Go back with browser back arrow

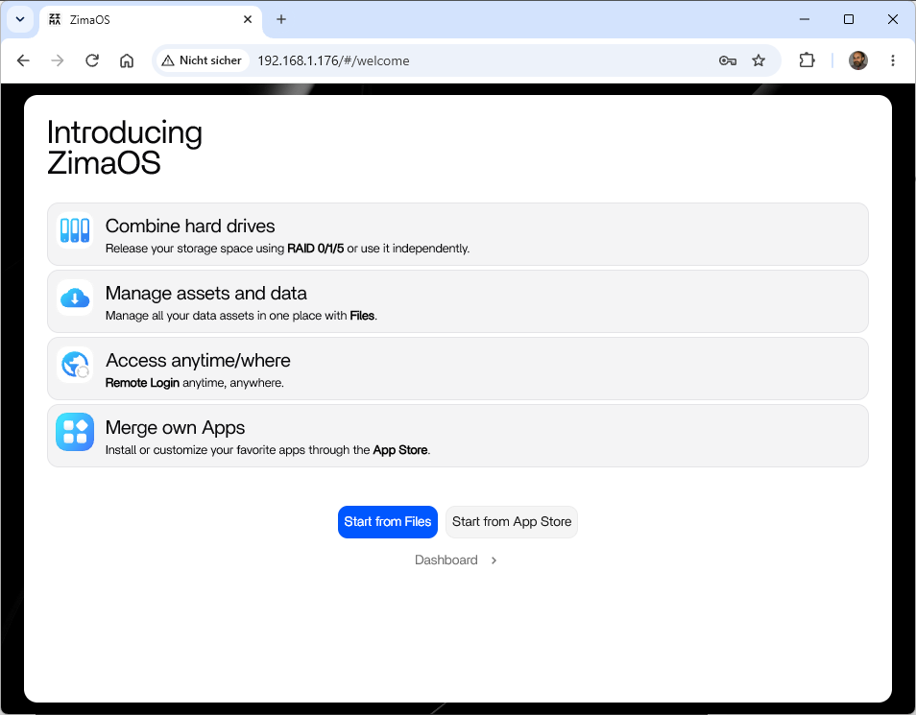23,60
